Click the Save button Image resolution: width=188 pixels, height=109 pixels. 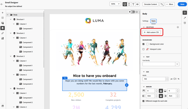pos(182,4)
